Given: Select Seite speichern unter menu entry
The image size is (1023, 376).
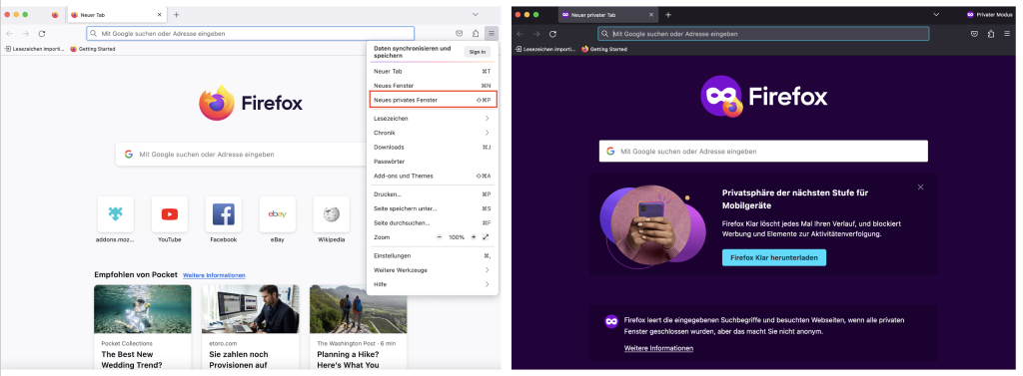Looking at the screenshot, I should tap(433, 208).
